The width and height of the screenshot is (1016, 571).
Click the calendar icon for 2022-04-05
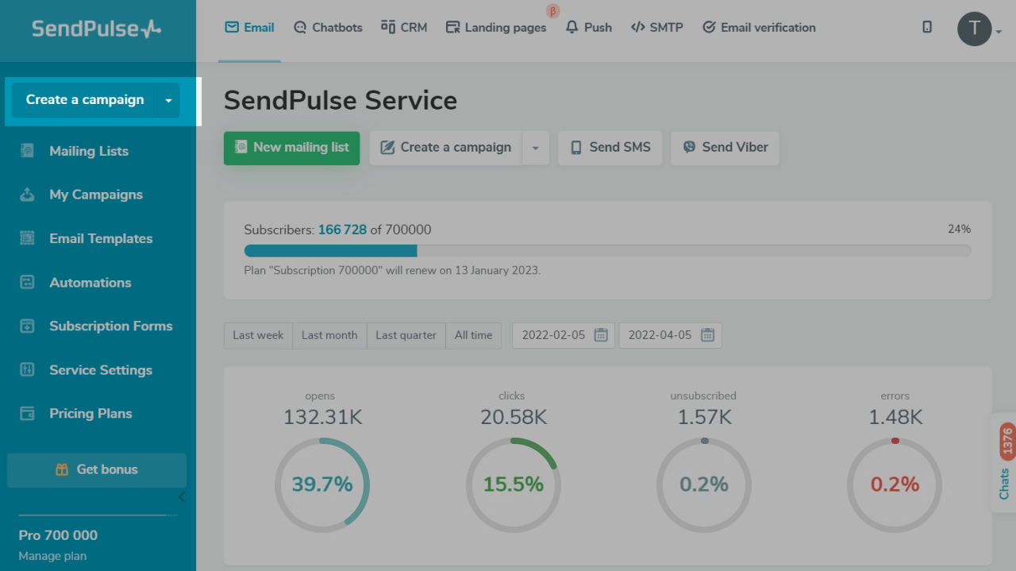(x=707, y=335)
